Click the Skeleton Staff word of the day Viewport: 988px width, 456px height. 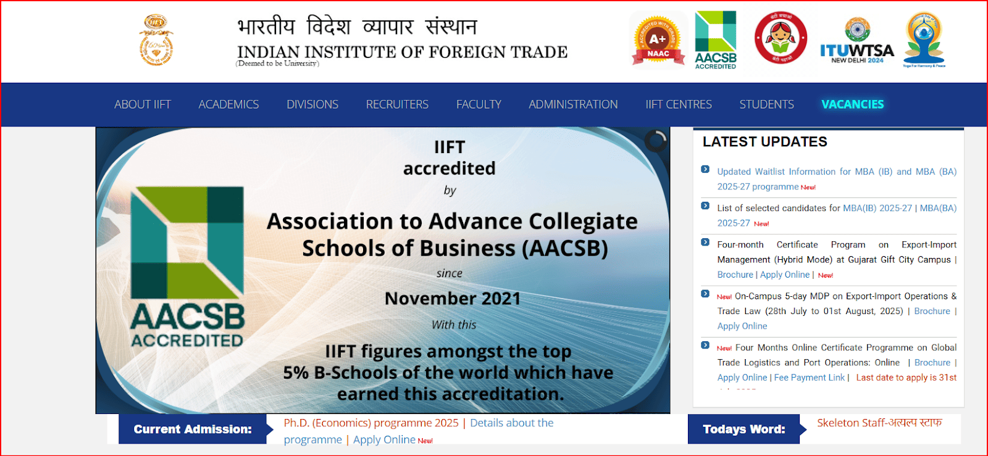tap(879, 423)
